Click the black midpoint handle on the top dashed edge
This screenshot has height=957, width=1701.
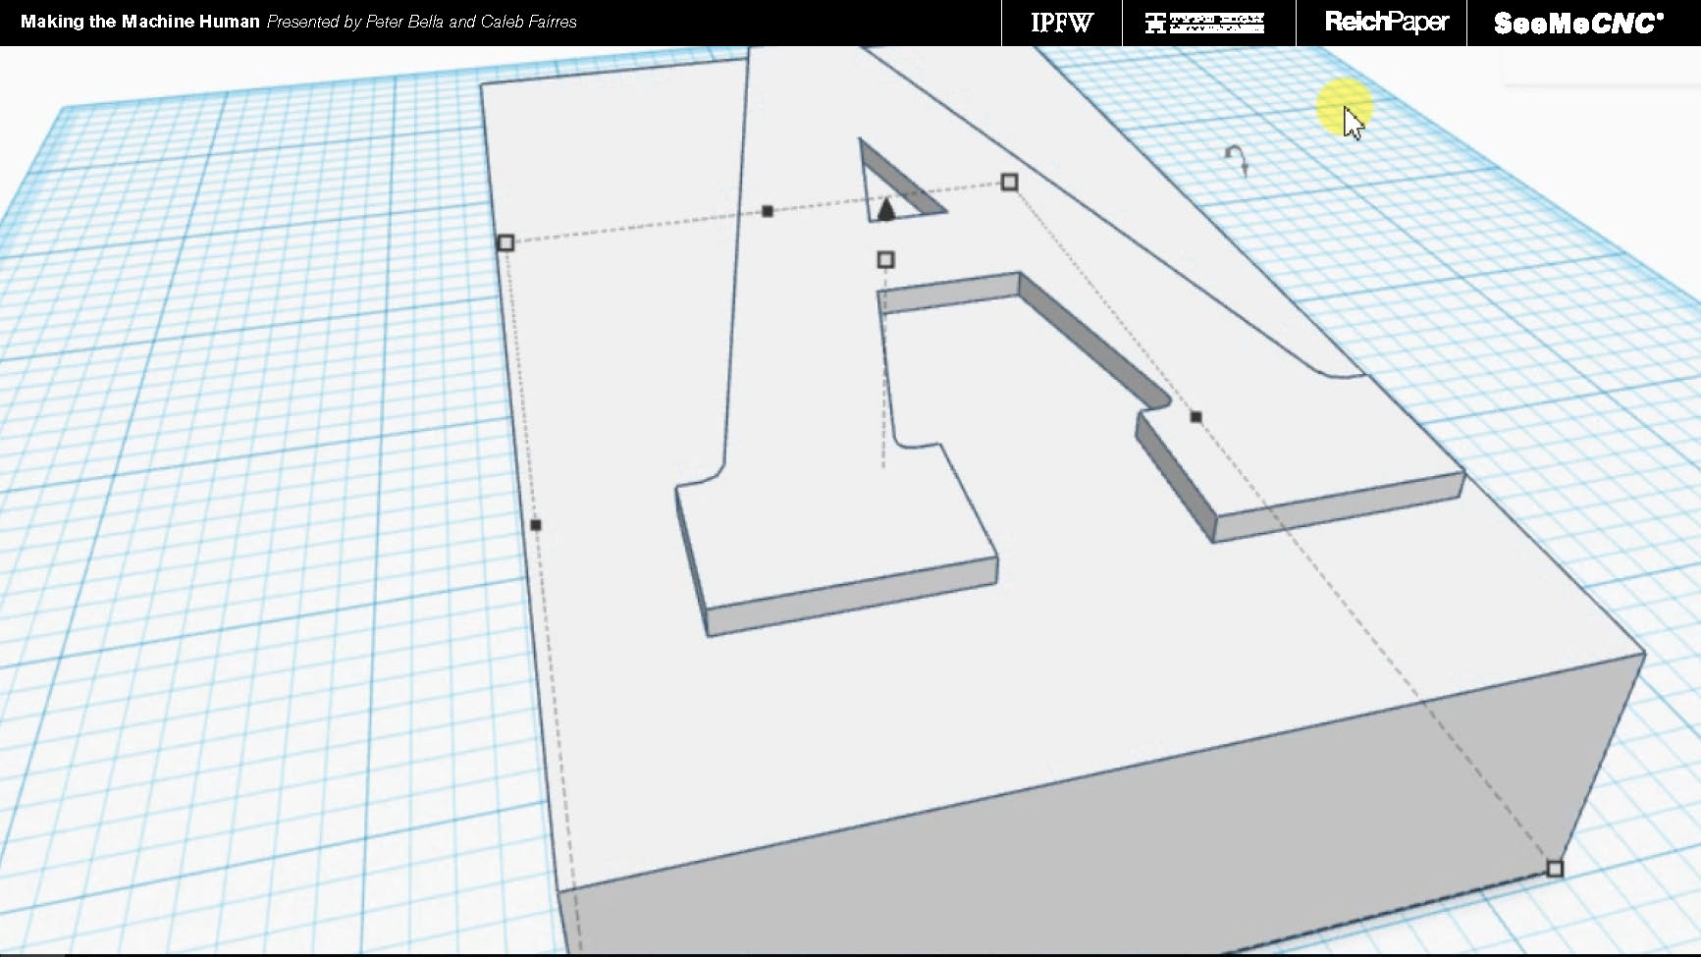point(768,211)
